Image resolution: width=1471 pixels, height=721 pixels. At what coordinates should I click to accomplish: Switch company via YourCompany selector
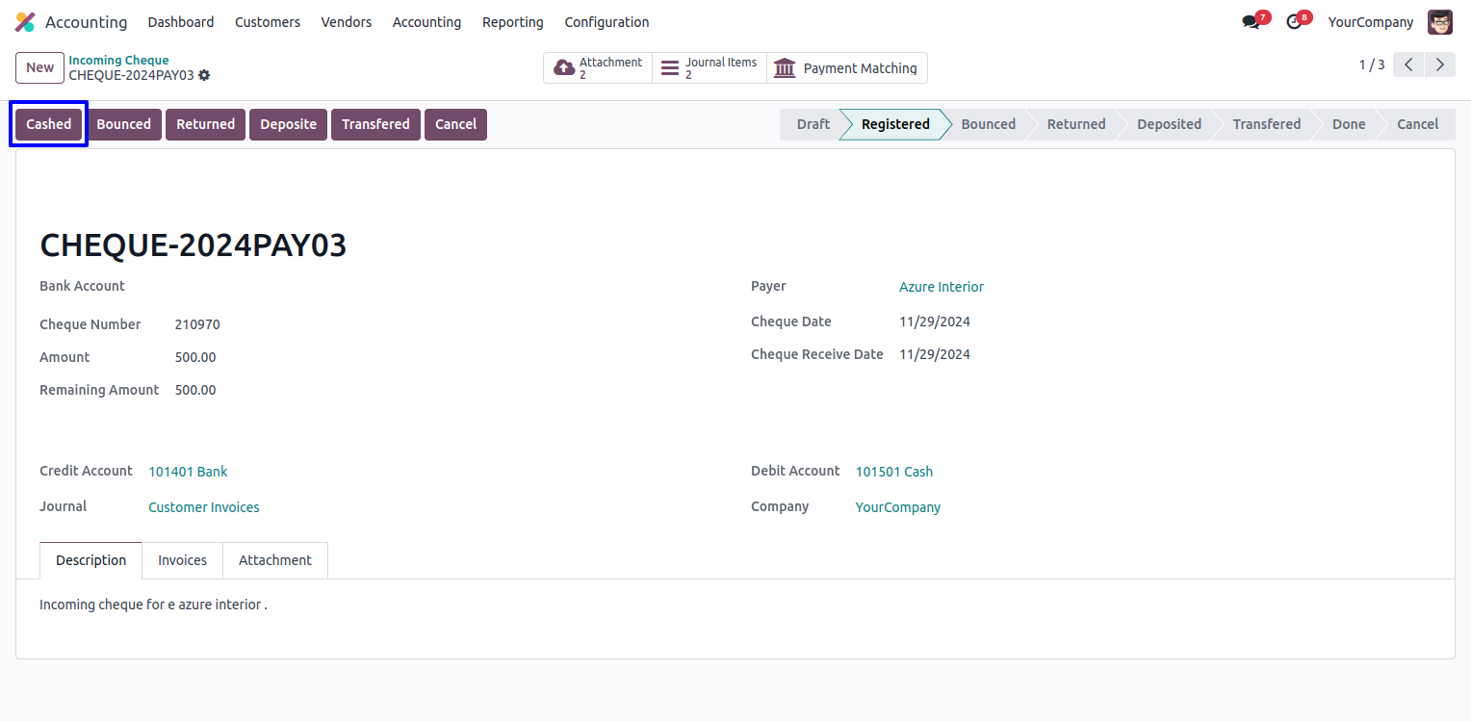click(1371, 22)
